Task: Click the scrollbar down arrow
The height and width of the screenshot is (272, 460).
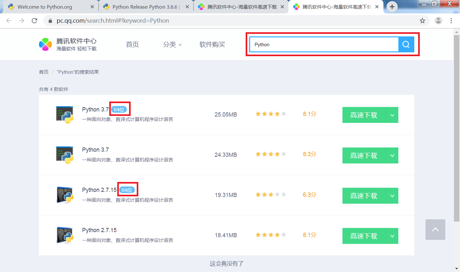Action: click(456, 268)
